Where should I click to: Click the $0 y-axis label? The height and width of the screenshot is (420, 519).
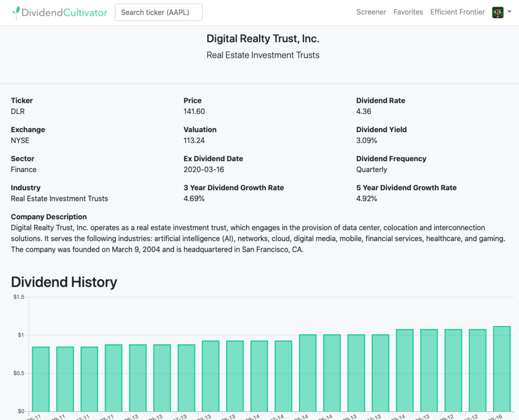pos(21,411)
